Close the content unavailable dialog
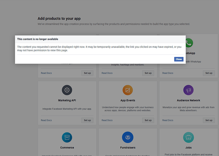219x156 pixels. click(179, 59)
